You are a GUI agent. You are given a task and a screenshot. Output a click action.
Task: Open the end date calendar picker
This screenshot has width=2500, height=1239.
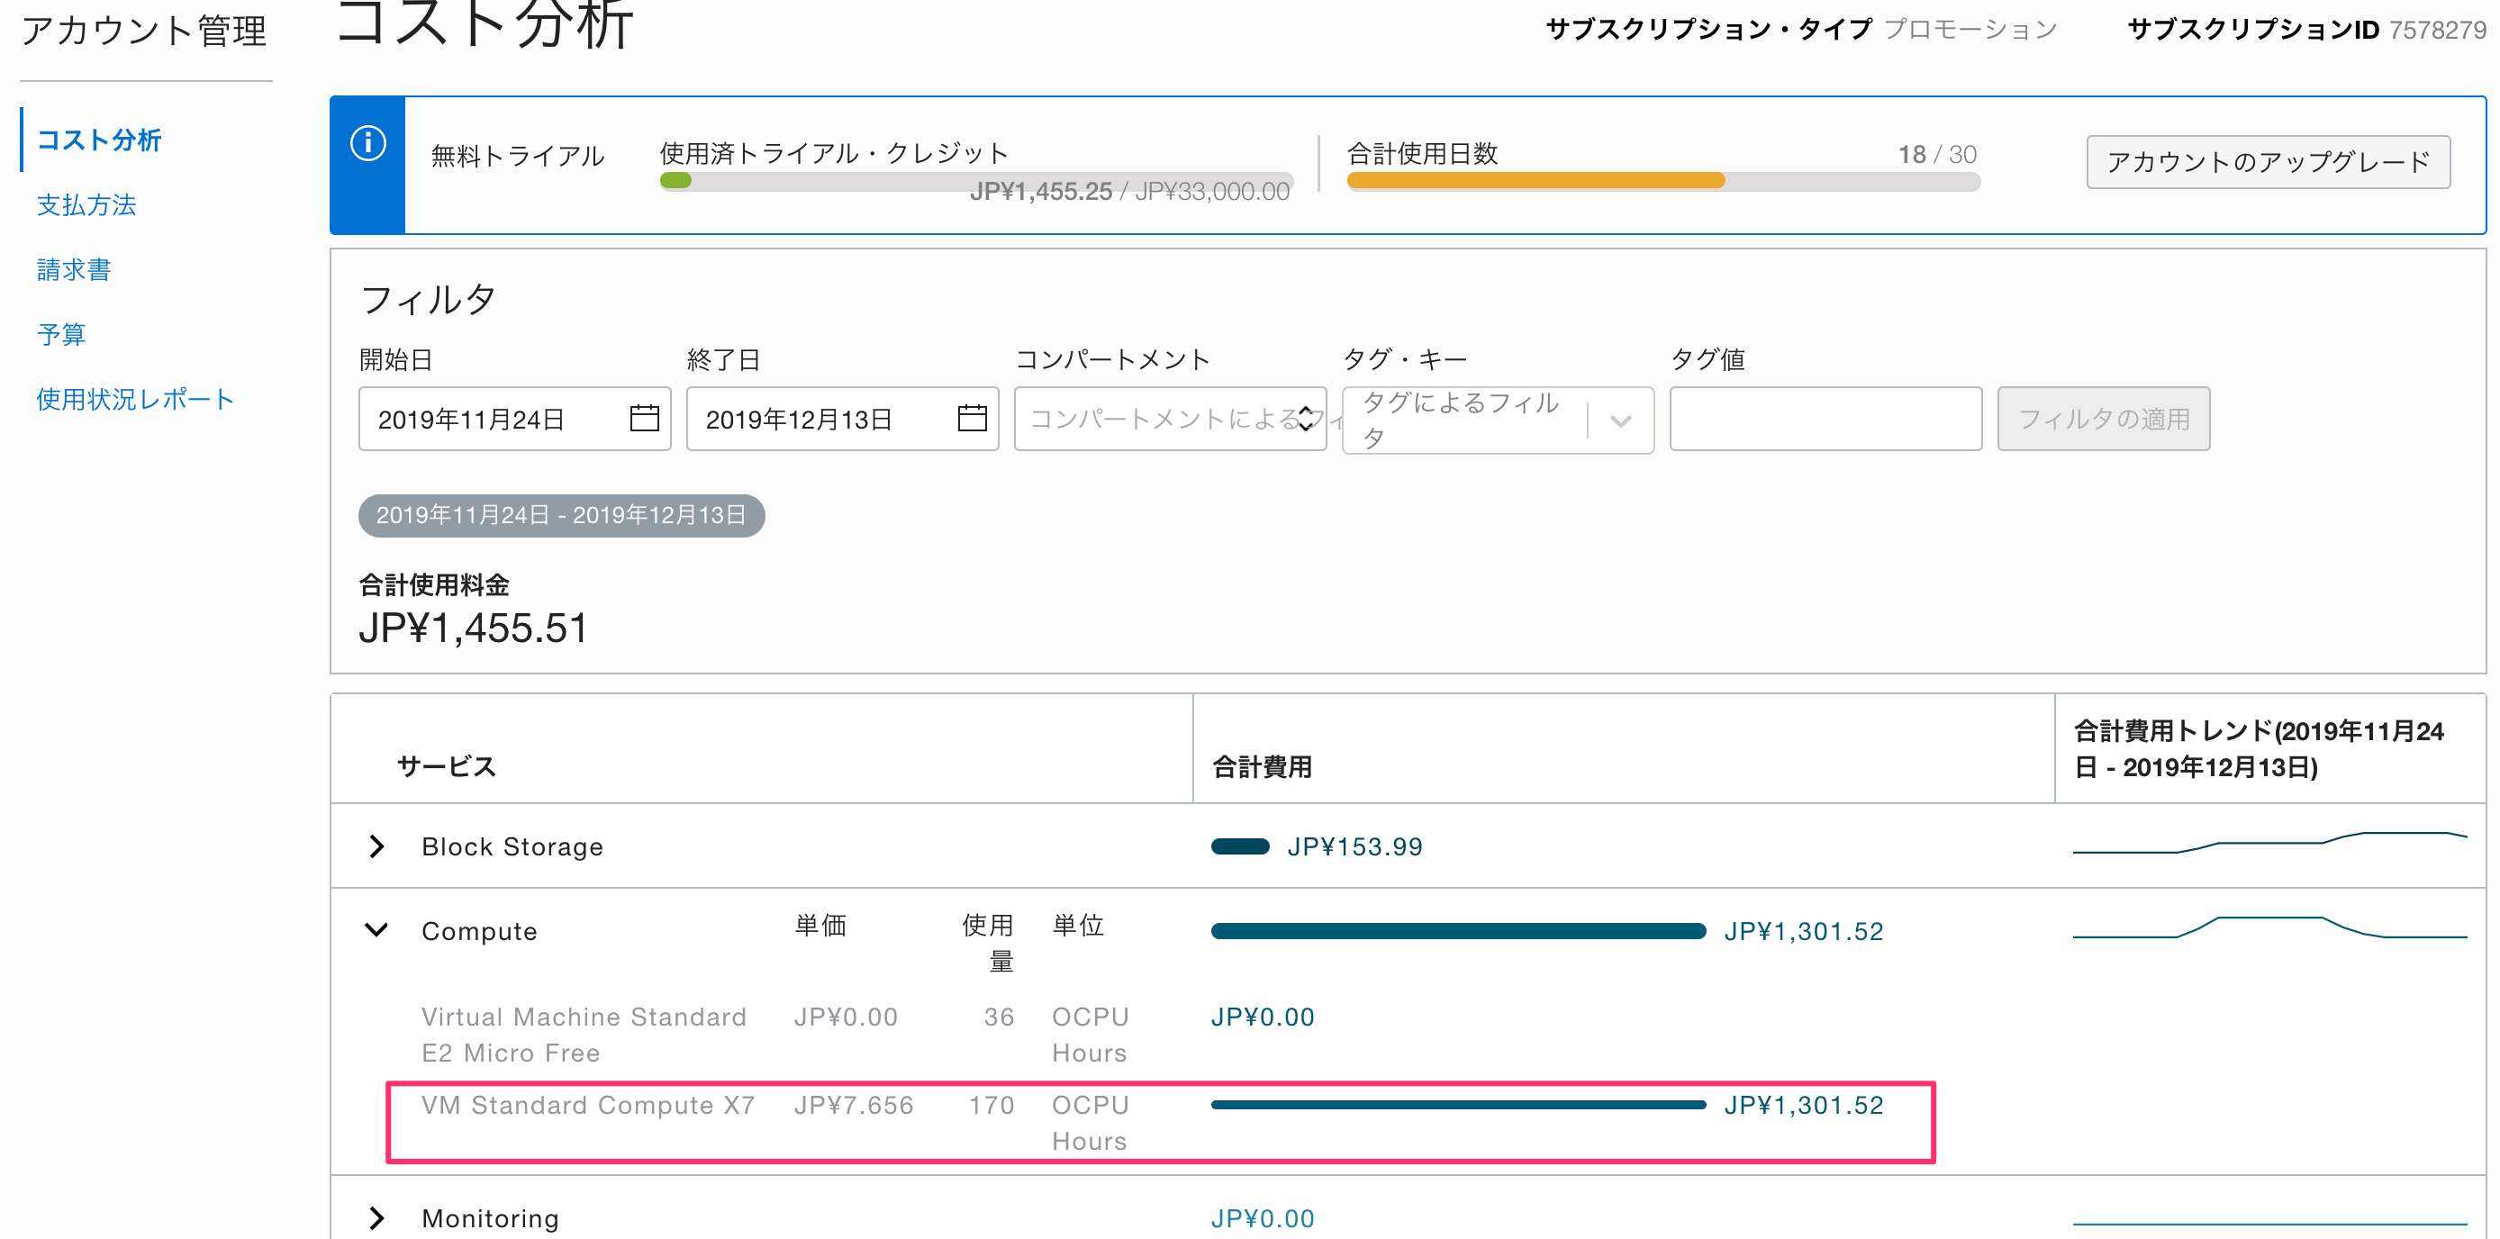point(972,418)
